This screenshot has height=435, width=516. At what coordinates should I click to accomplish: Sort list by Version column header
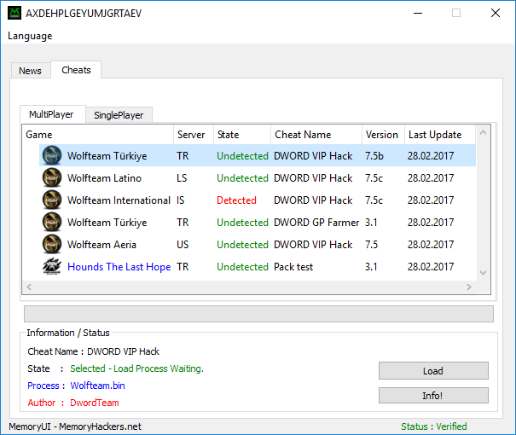(x=384, y=135)
